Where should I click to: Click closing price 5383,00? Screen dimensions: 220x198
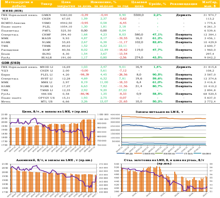[x=66, y=15]
